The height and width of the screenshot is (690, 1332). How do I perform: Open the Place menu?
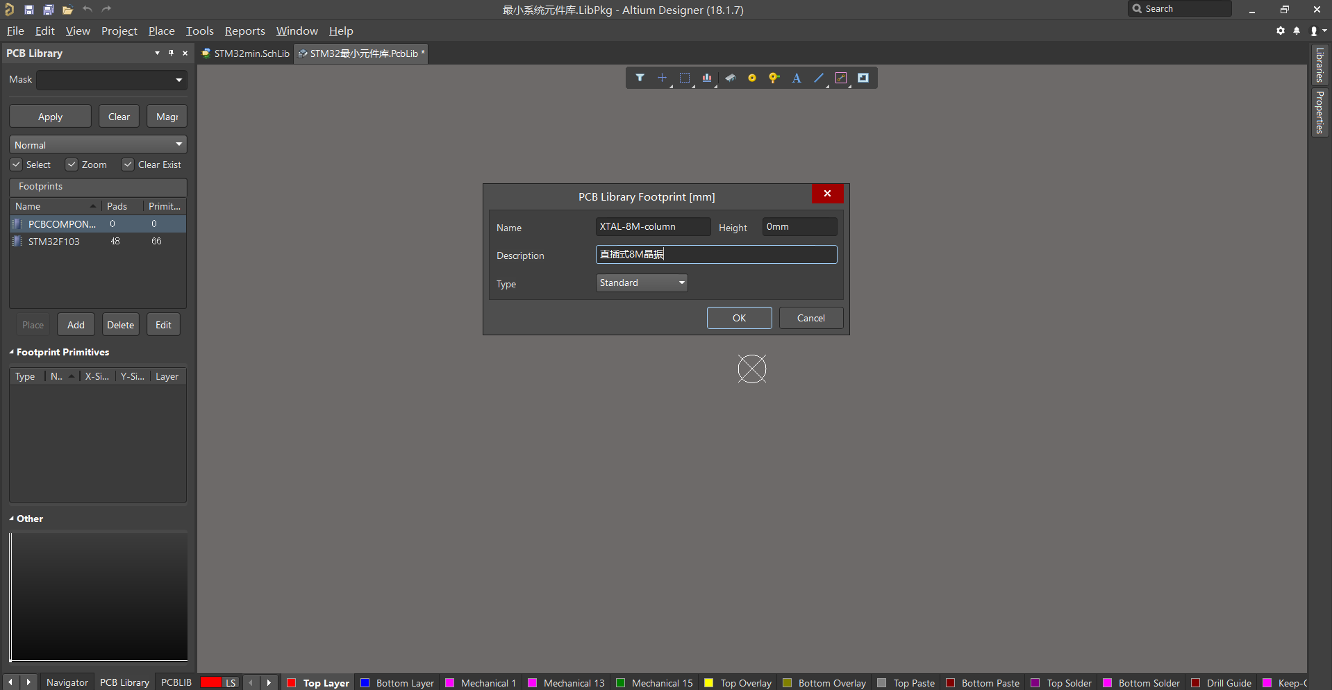click(162, 31)
